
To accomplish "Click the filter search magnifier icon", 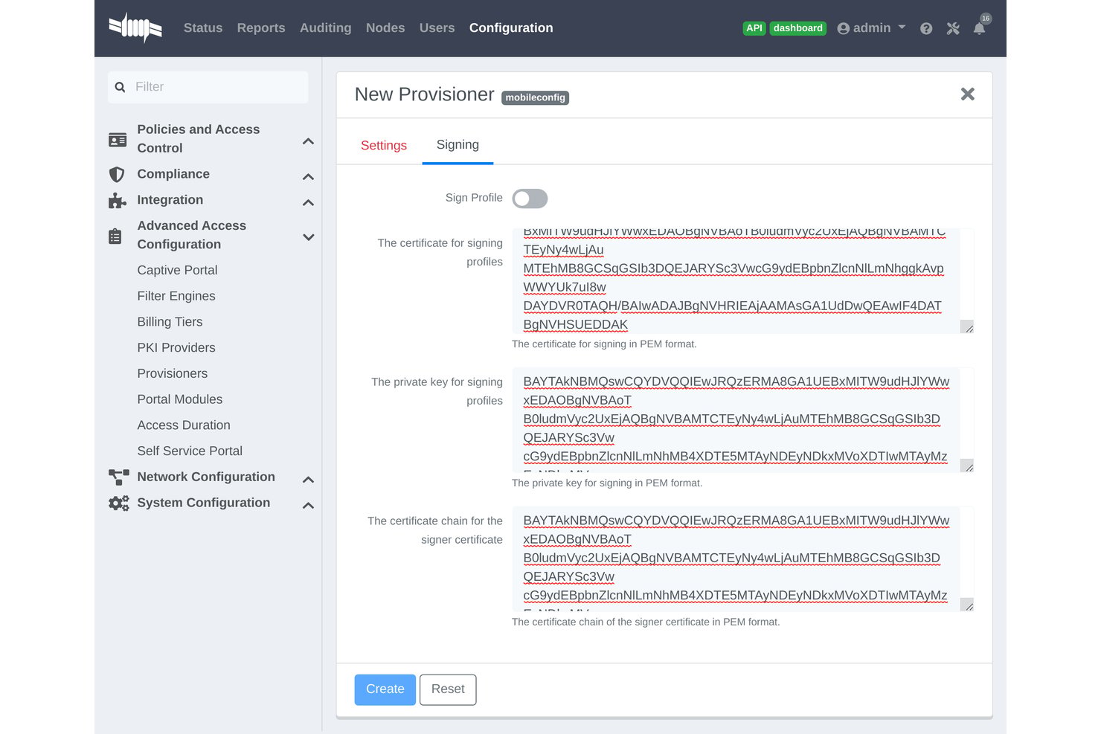I will click(x=120, y=87).
